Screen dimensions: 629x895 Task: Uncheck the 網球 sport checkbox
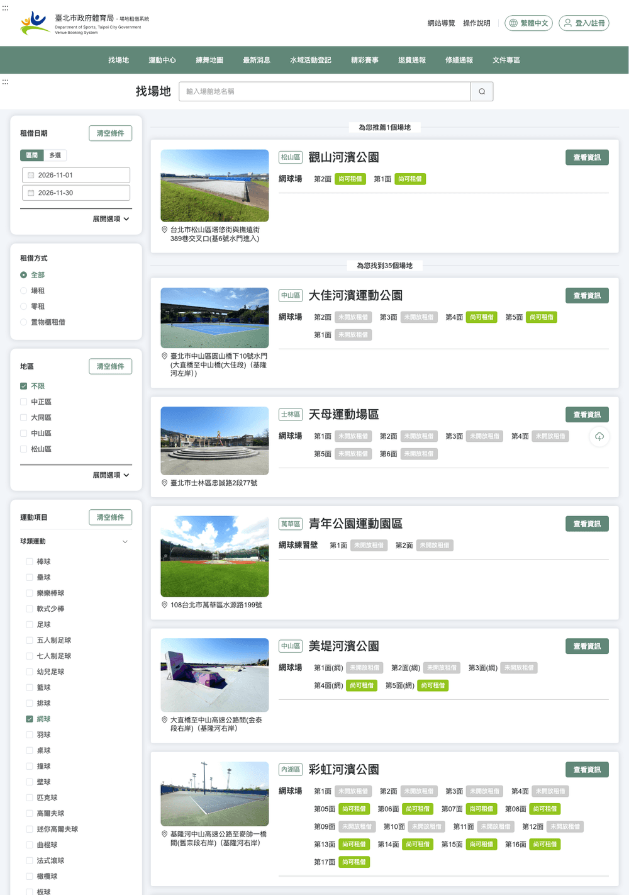click(30, 719)
